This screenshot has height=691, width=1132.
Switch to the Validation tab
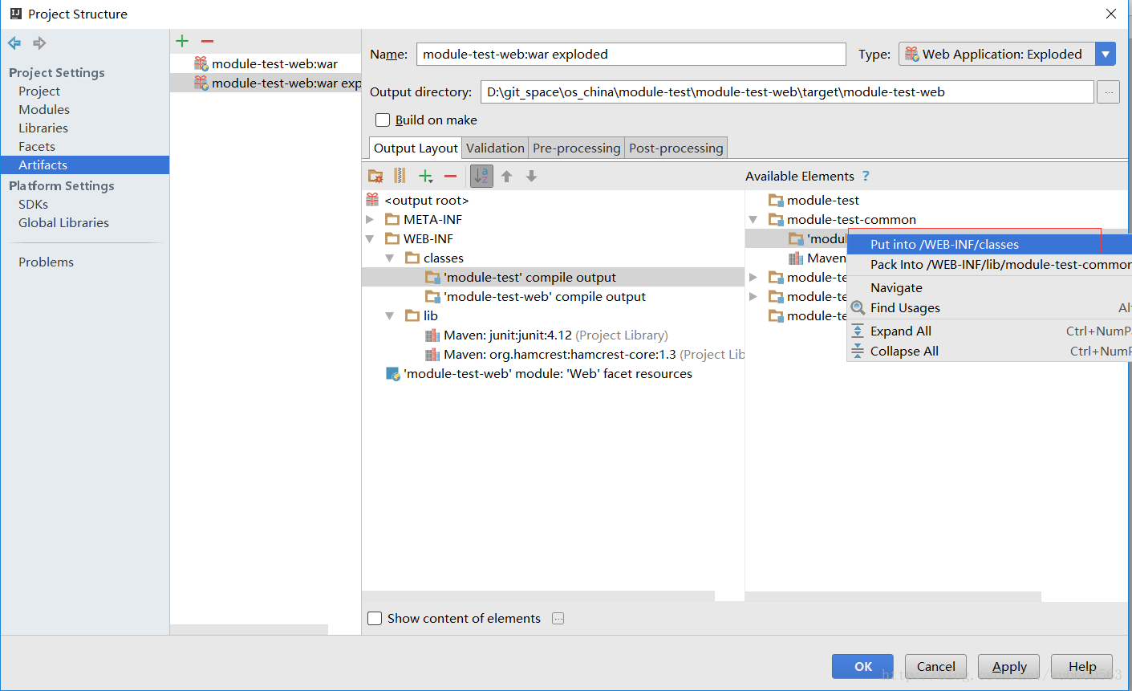coord(495,148)
